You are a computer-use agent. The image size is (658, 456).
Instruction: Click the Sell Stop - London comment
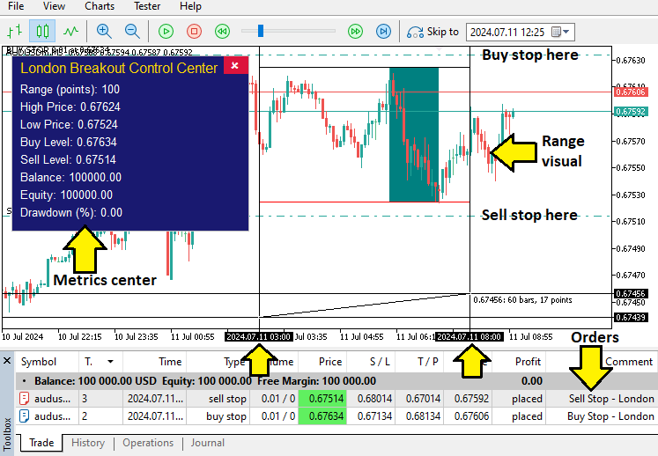click(x=611, y=399)
